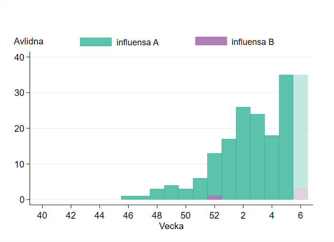Select the influensa A legend label
The width and height of the screenshot is (334, 242).
pyautogui.click(x=138, y=42)
